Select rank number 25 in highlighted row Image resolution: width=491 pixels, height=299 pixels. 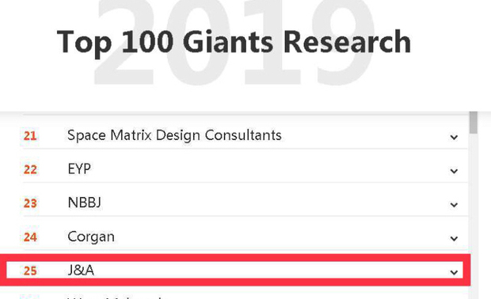click(30, 271)
